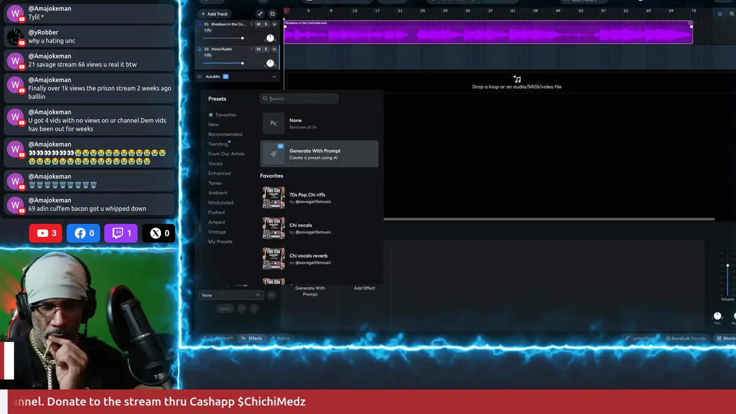Screen dimensions: 736x414
Task: Open BandLab Sounds panel
Action: pyautogui.click(x=686, y=338)
